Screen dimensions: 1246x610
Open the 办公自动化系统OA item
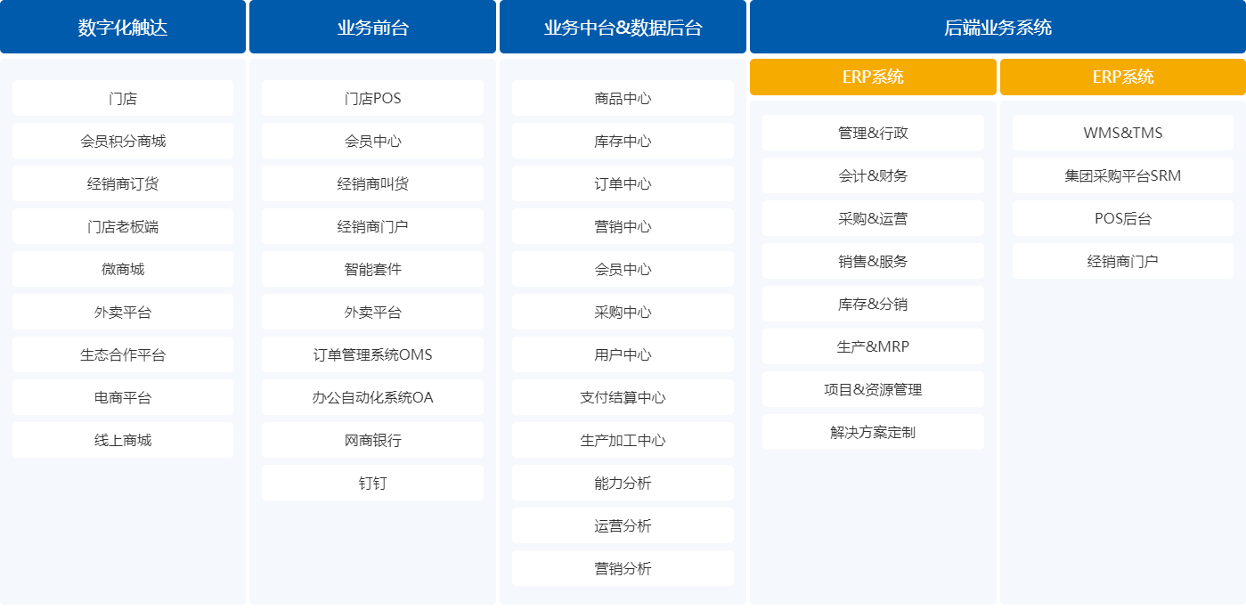click(x=372, y=397)
